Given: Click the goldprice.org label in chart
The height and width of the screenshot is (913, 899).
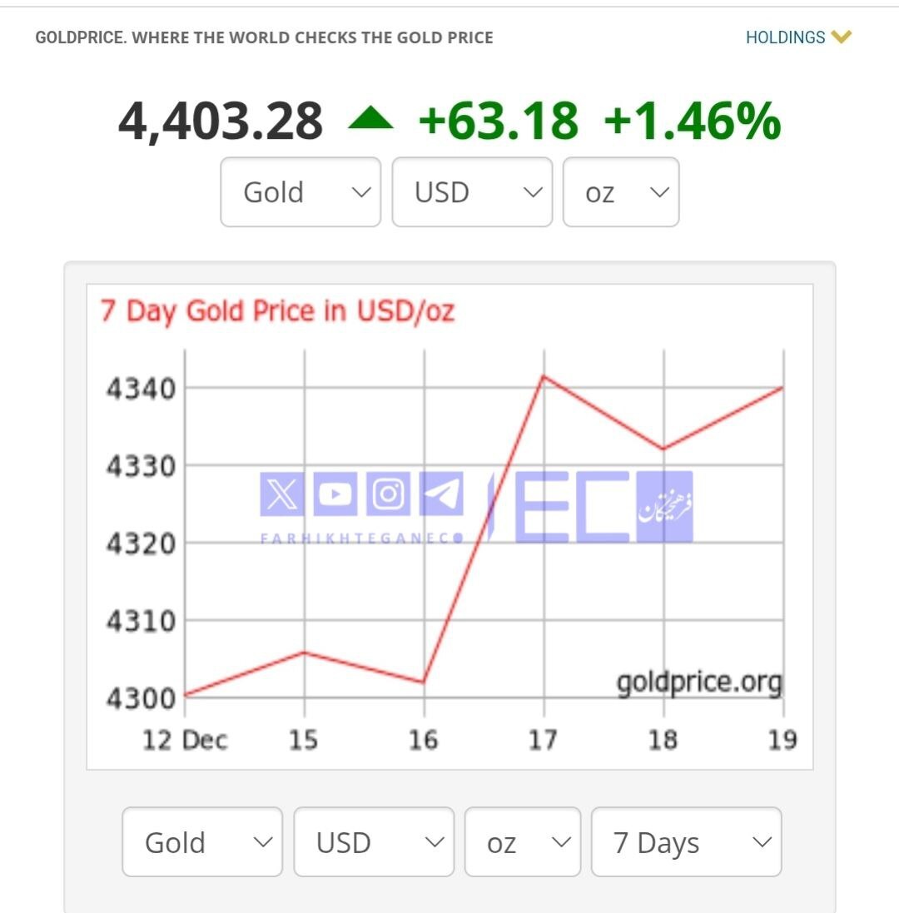Looking at the screenshot, I should pyautogui.click(x=699, y=682).
